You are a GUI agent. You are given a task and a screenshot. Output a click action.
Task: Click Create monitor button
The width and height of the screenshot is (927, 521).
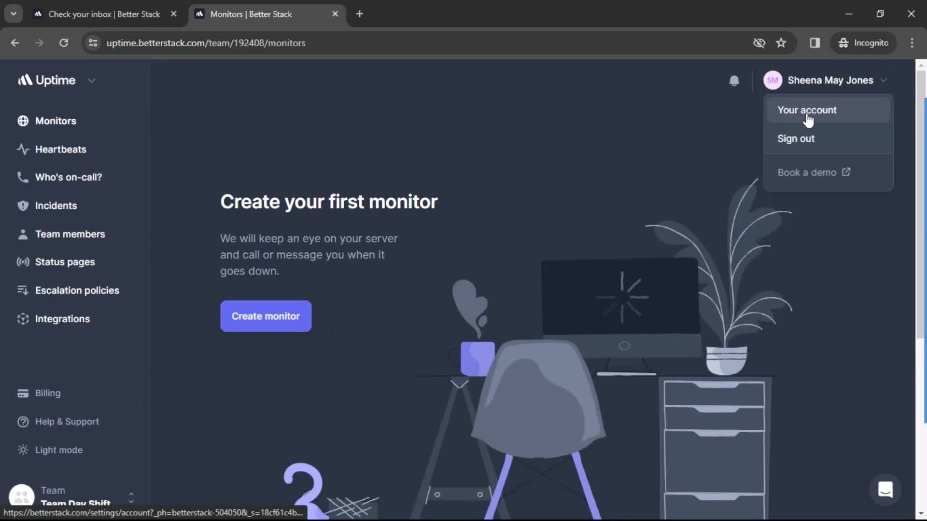(266, 315)
